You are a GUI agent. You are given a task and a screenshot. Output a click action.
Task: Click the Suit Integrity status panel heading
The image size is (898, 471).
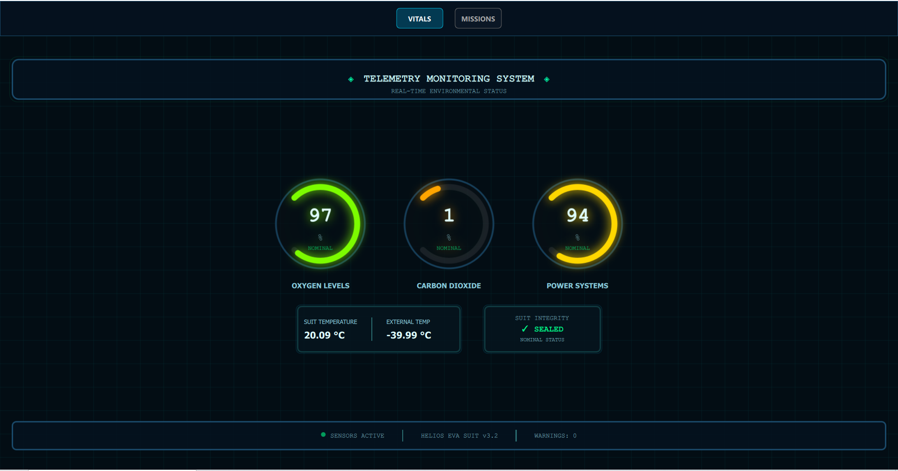click(542, 318)
